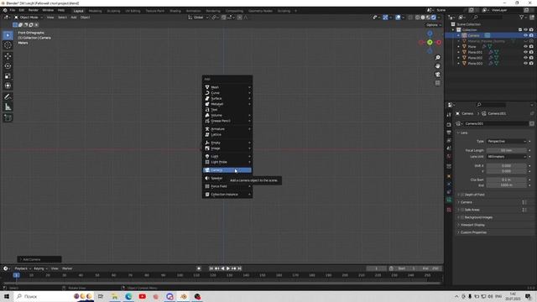Select the Add Cube tool
Viewport: 537px width, 302px height.
coord(8,117)
